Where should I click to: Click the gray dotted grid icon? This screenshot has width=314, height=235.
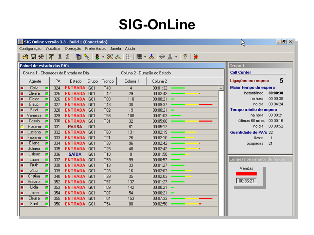click(x=128, y=57)
